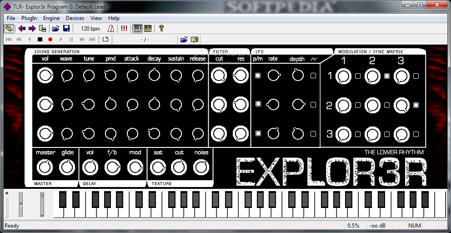451x233 pixels.
Task: Open the keyboard configuration wrench icon
Action: tap(148, 29)
